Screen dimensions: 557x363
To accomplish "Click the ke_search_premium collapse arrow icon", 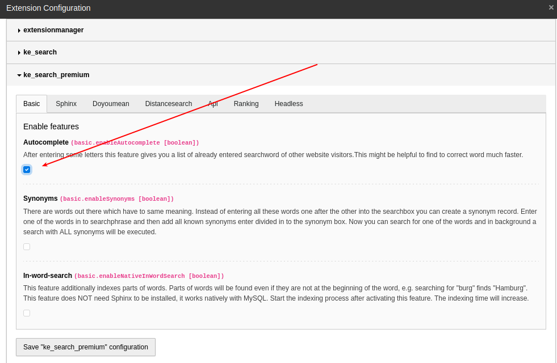I will (19, 74).
